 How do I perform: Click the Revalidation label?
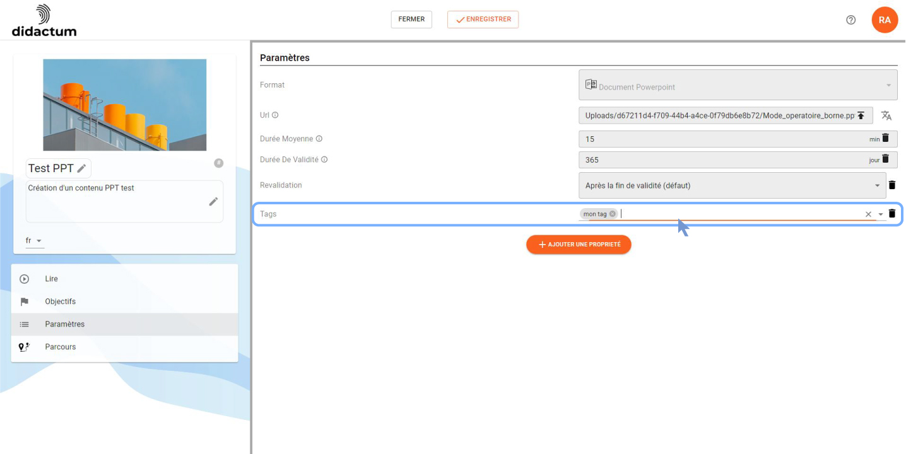281,185
